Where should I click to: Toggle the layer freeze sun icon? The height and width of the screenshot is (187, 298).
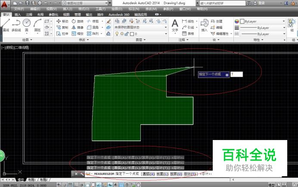pos(122,34)
